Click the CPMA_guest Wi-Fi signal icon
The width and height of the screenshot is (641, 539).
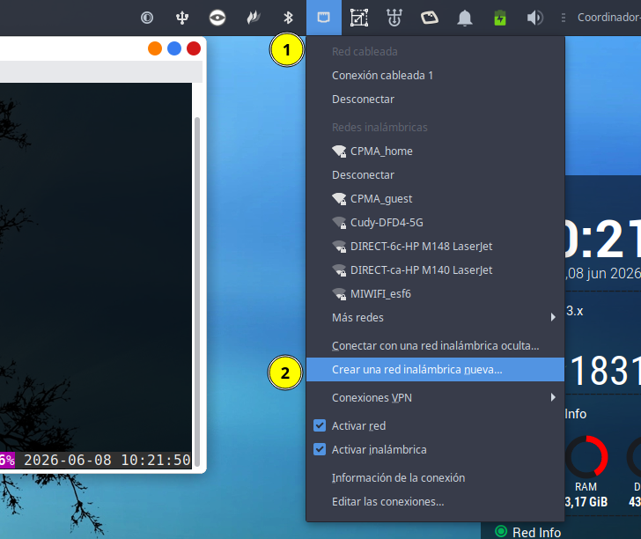click(339, 199)
